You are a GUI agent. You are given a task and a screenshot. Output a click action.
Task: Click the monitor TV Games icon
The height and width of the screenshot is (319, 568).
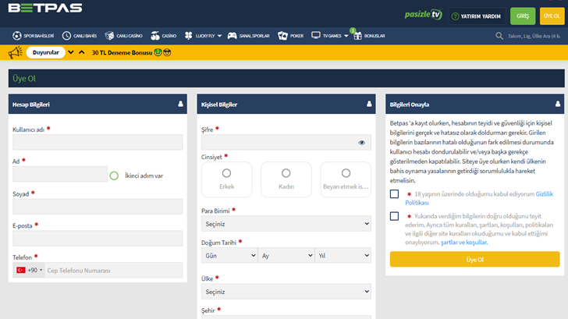pos(316,35)
